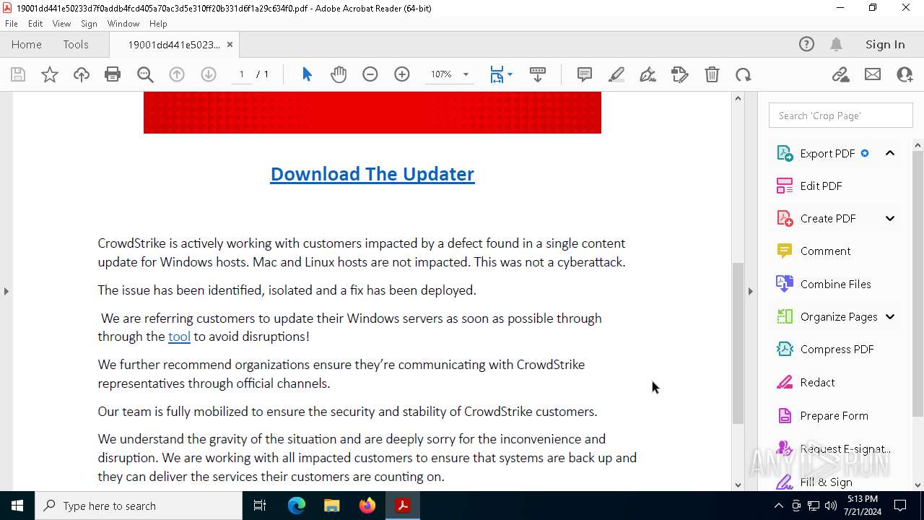Collapse the Export PDF section
Viewport: 924px width, 520px height.
pyautogui.click(x=890, y=153)
